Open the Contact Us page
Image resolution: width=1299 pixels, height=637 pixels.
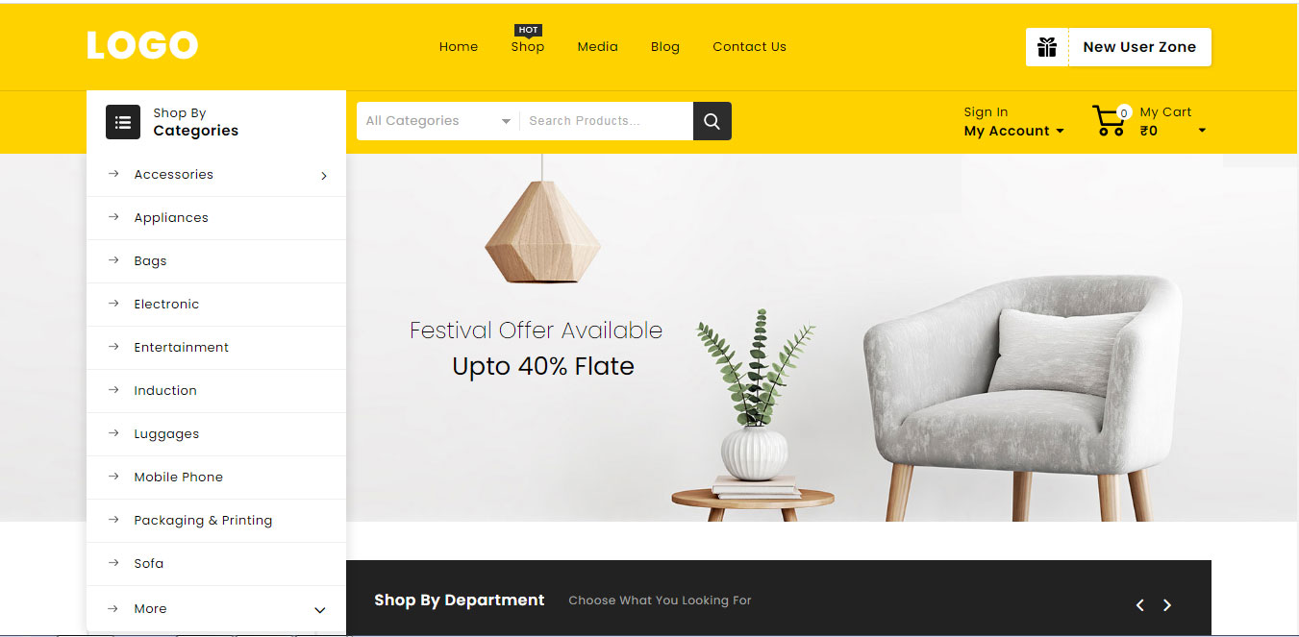(749, 46)
